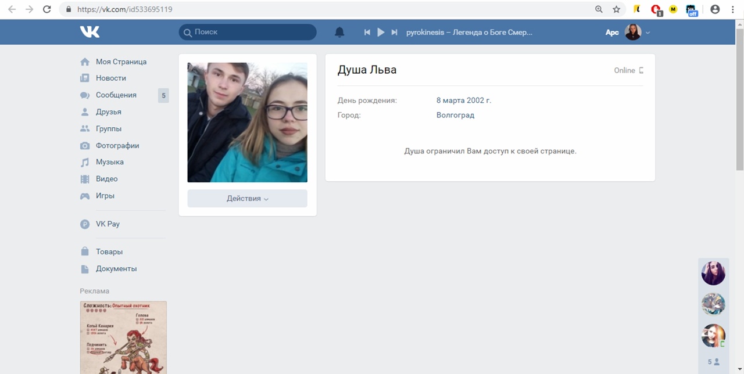Expand the Действия dropdown

tap(247, 198)
